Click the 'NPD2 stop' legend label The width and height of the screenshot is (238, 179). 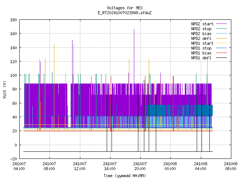pos(201,29)
